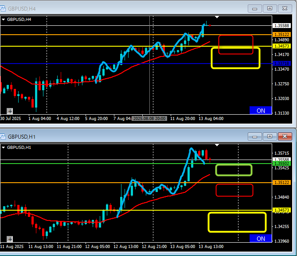Click '13 Aug 13:00' on H1 time axis
This screenshot has height=256, width=297.
211,247
